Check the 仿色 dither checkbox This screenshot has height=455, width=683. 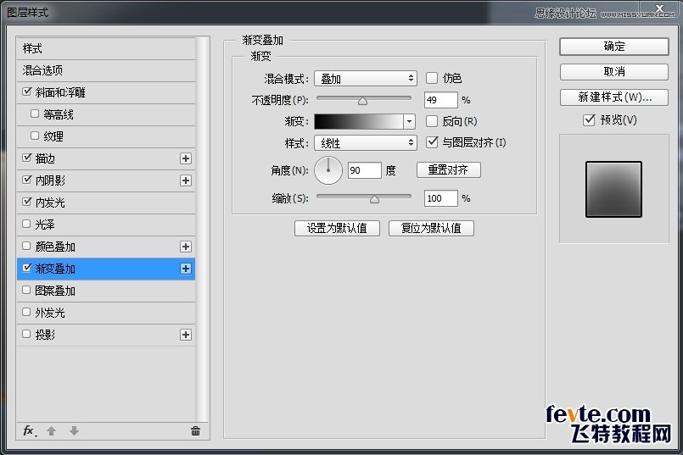(432, 78)
